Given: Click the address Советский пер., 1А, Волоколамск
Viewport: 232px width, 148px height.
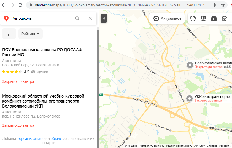Looking at the screenshot, I should [x=30, y=65].
